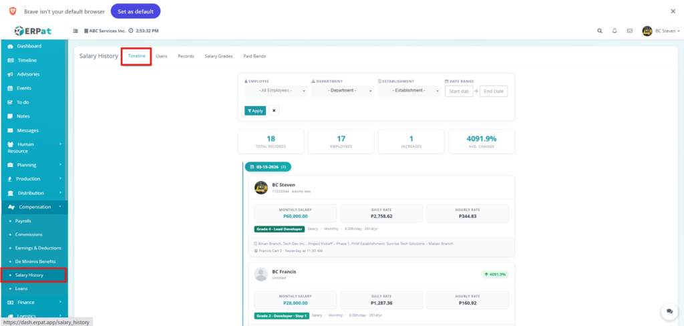Switch to Paid Bands tab

pyautogui.click(x=254, y=56)
